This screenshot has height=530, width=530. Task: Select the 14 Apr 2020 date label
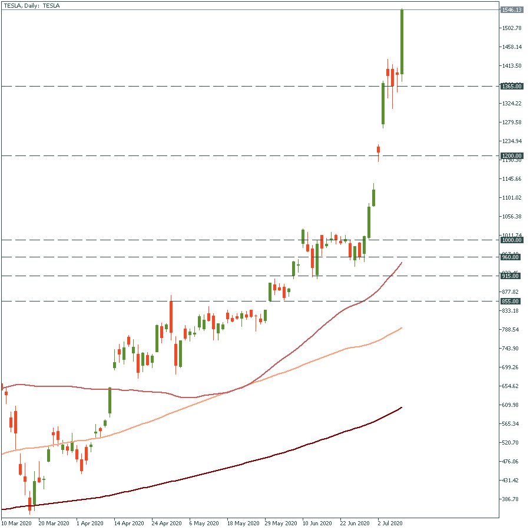point(129,523)
